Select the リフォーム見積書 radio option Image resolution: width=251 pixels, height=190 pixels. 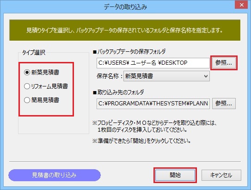coord(27,86)
